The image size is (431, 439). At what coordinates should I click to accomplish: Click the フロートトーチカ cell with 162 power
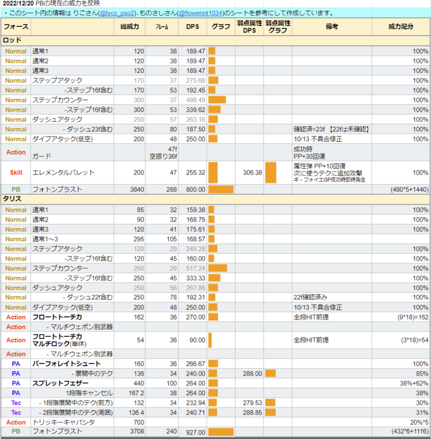click(72, 317)
